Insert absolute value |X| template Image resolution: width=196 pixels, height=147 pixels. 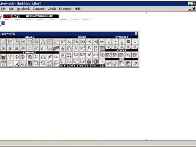coord(96,42)
